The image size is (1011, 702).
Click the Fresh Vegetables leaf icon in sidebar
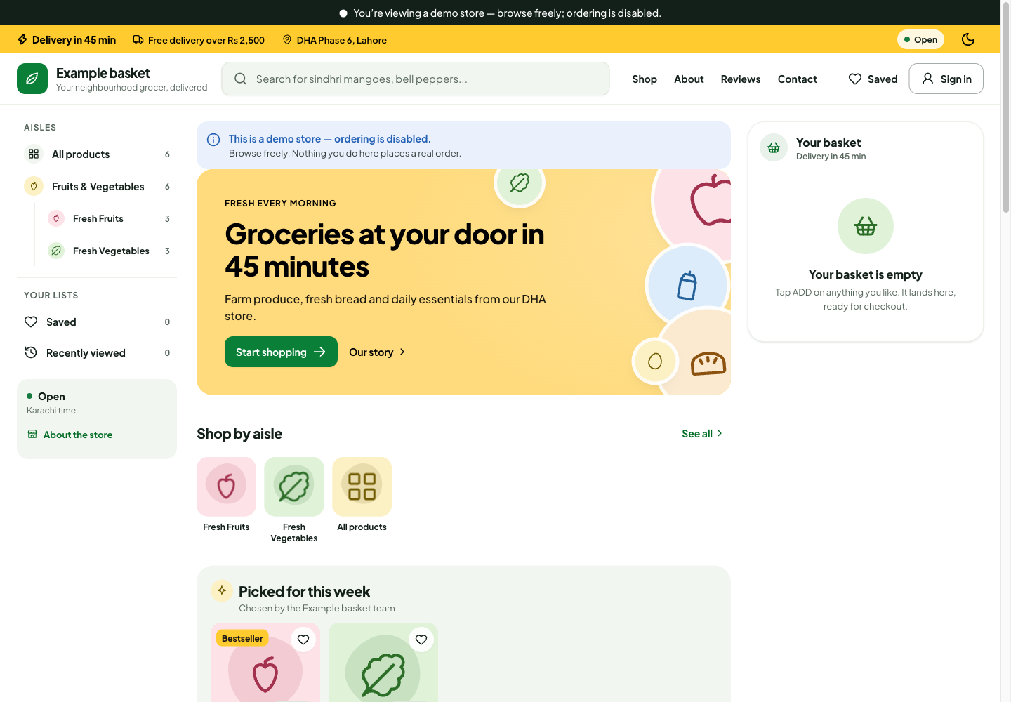pyautogui.click(x=56, y=251)
